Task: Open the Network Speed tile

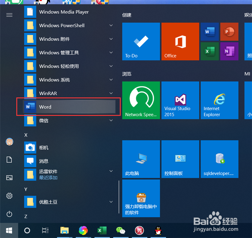Action: click(x=141, y=100)
